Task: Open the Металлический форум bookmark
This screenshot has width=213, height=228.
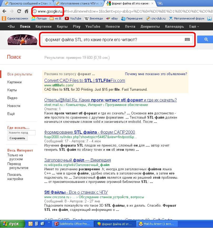Action: [x=187, y=18]
